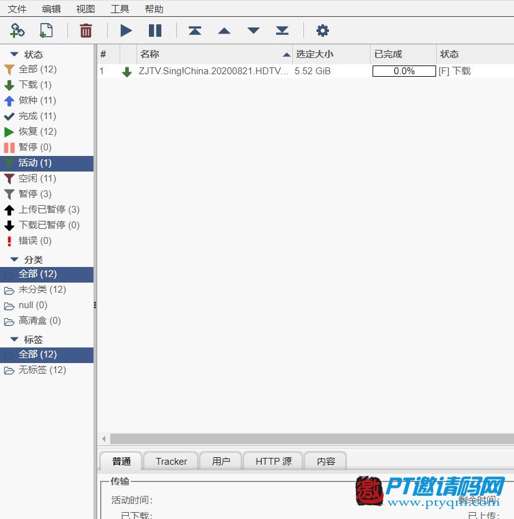Viewport: 514px width, 519px height.
Task: Select status filter 全部 (12)
Action: [47, 69]
